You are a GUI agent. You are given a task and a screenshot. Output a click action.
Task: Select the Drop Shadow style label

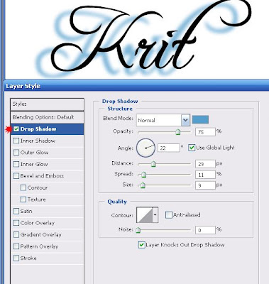click(x=38, y=129)
